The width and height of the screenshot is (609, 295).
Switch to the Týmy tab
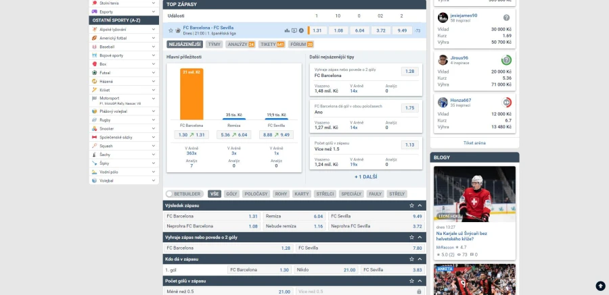tap(214, 44)
